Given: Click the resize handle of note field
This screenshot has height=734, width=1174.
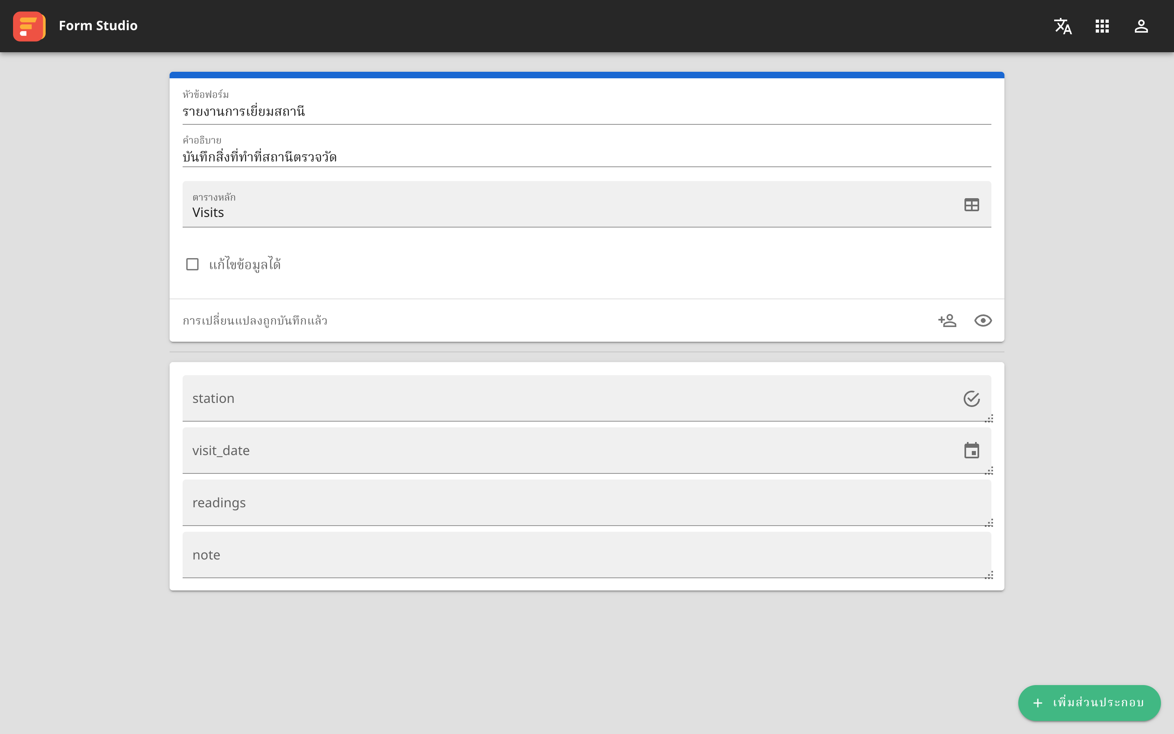Looking at the screenshot, I should (x=989, y=575).
